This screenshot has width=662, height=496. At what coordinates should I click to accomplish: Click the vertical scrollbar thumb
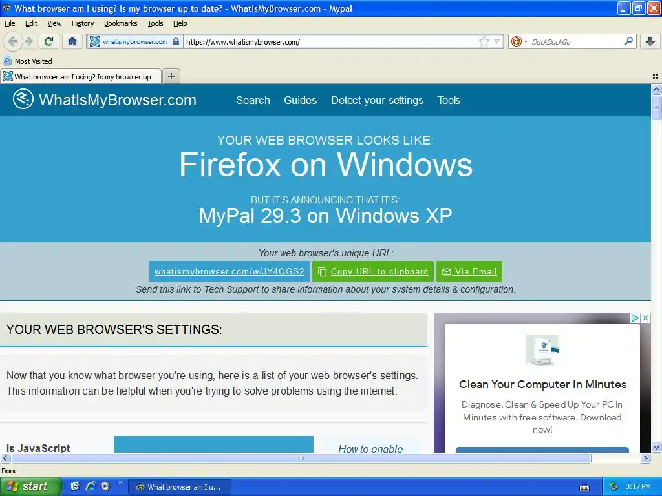656,108
